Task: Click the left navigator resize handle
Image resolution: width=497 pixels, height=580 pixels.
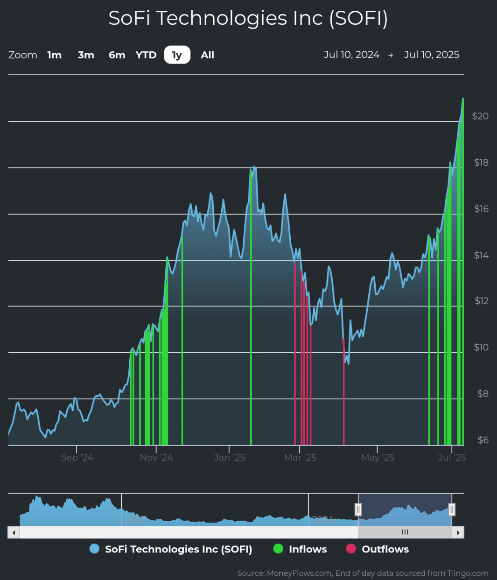Action: [358, 509]
